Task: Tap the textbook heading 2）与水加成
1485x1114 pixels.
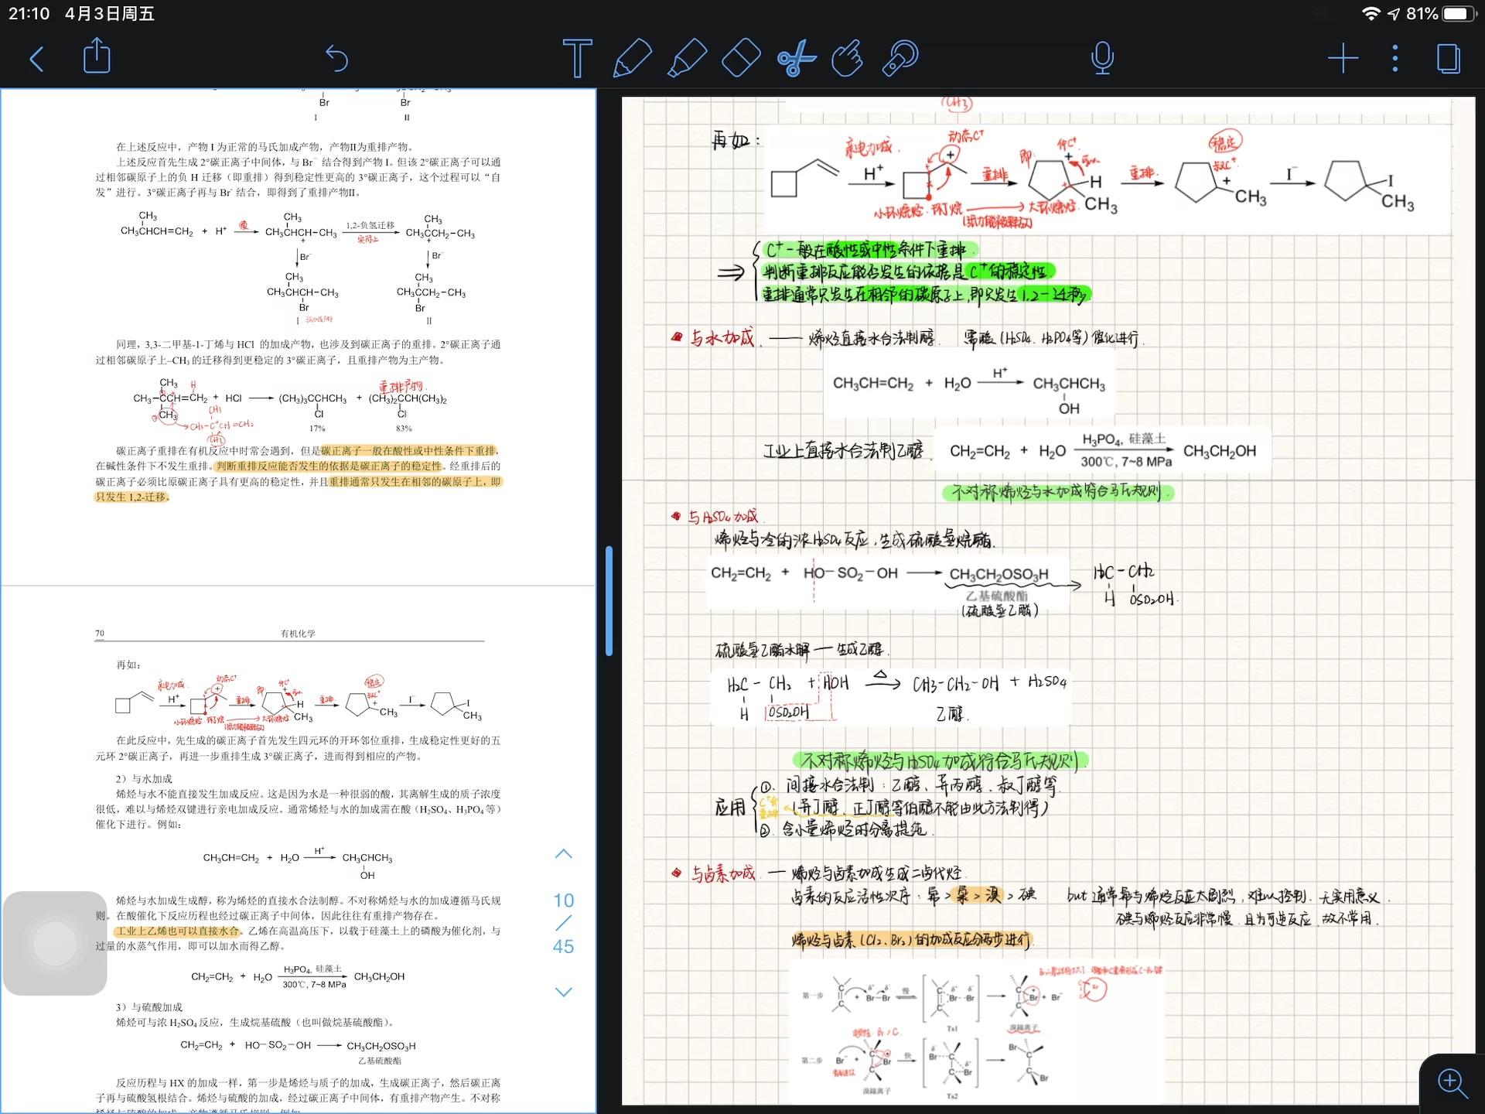Action: [144, 779]
